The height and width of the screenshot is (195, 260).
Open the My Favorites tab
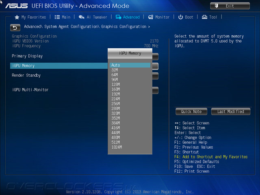click(30, 17)
